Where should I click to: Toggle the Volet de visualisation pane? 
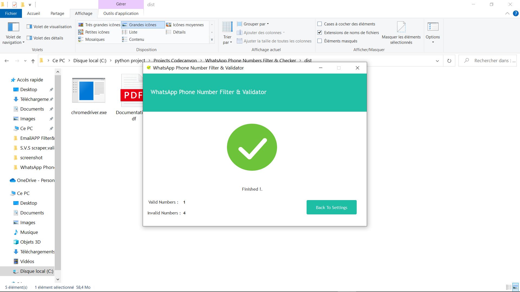pos(49,26)
